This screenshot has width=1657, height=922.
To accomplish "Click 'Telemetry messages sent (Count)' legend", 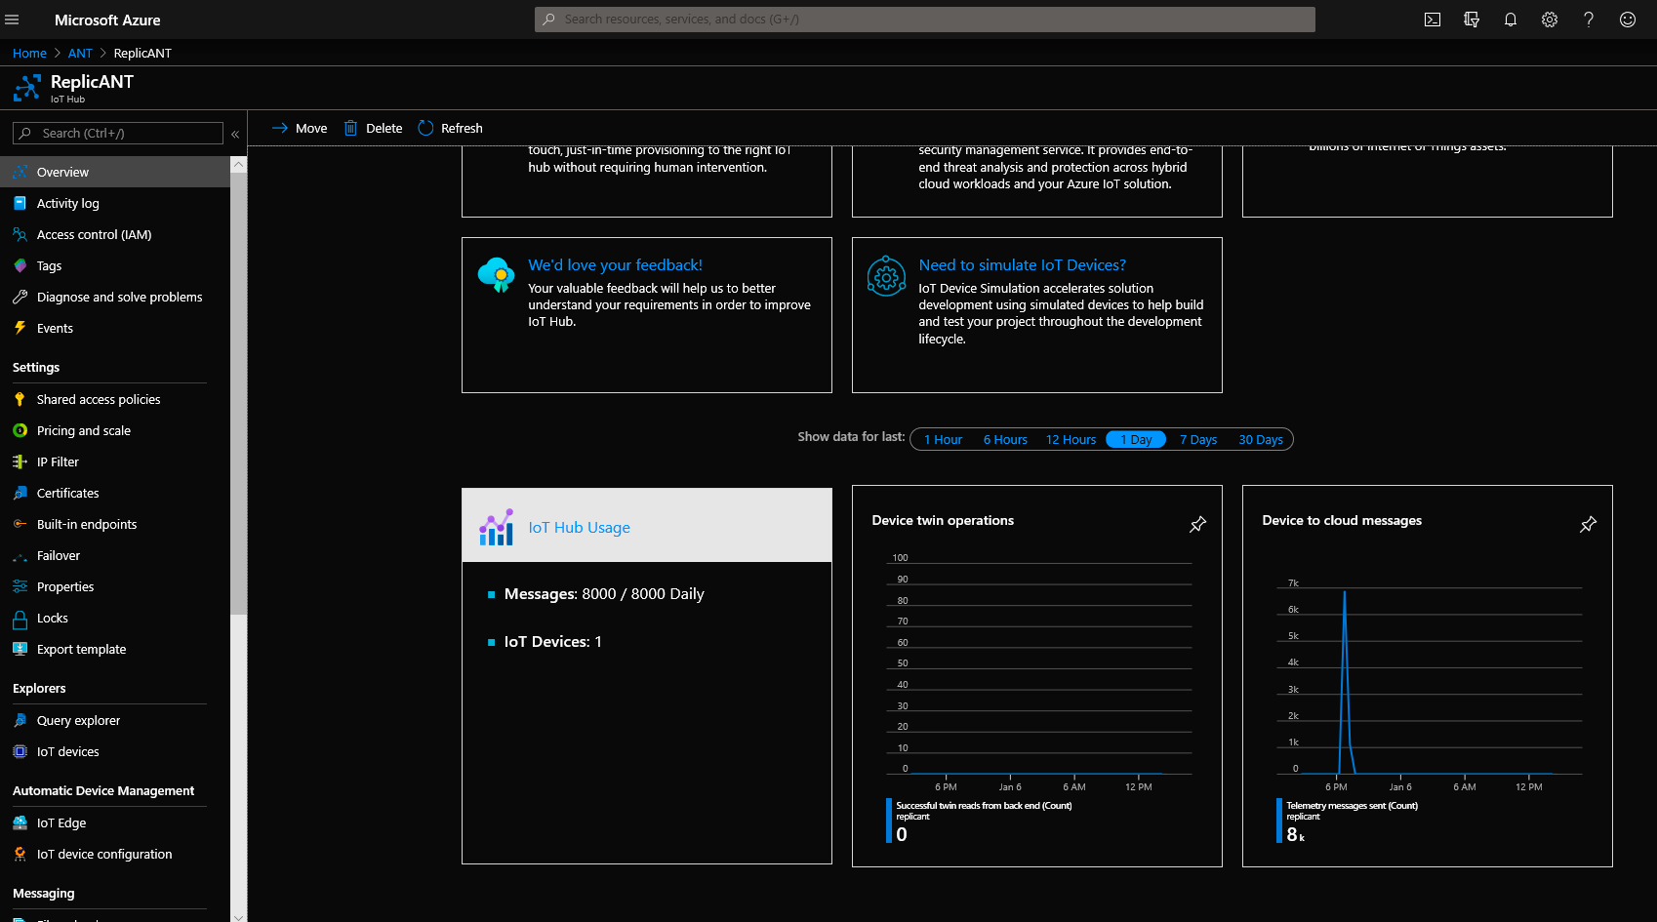I will 1352,806.
